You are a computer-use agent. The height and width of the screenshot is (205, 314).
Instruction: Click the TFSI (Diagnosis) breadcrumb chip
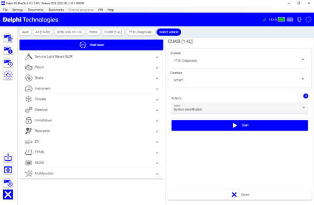coord(140,32)
